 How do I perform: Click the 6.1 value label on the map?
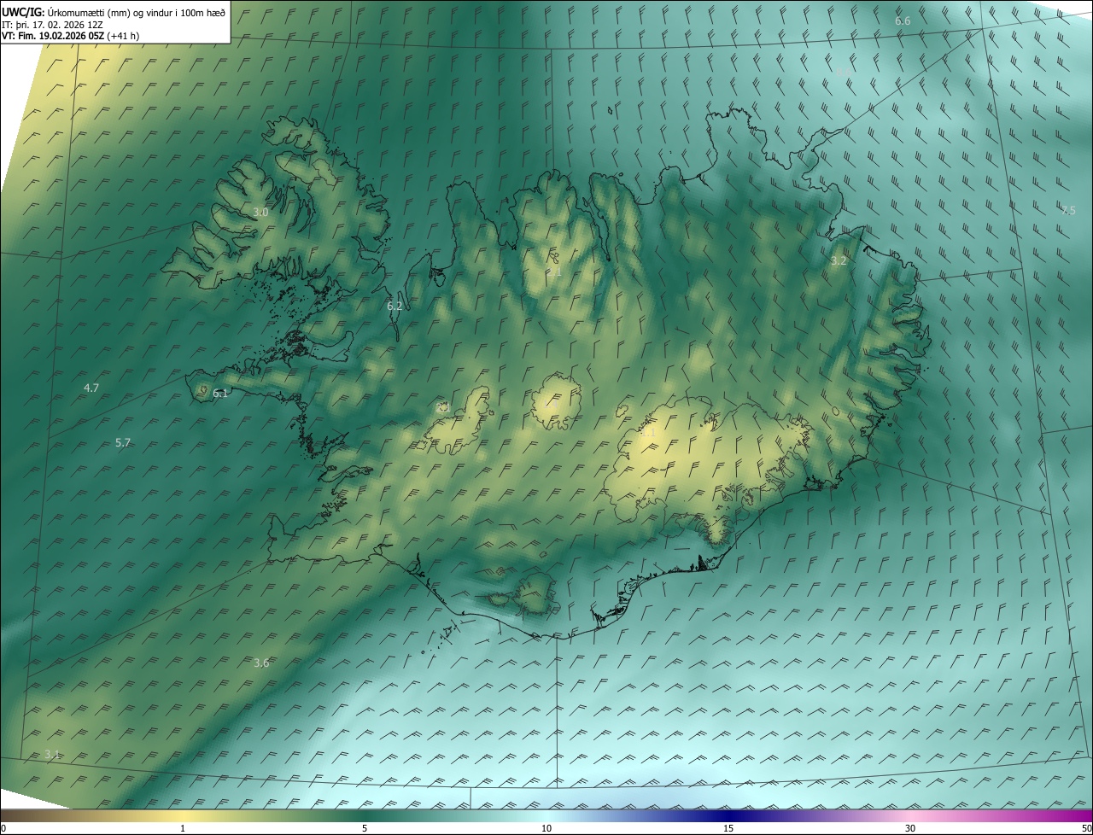point(220,394)
